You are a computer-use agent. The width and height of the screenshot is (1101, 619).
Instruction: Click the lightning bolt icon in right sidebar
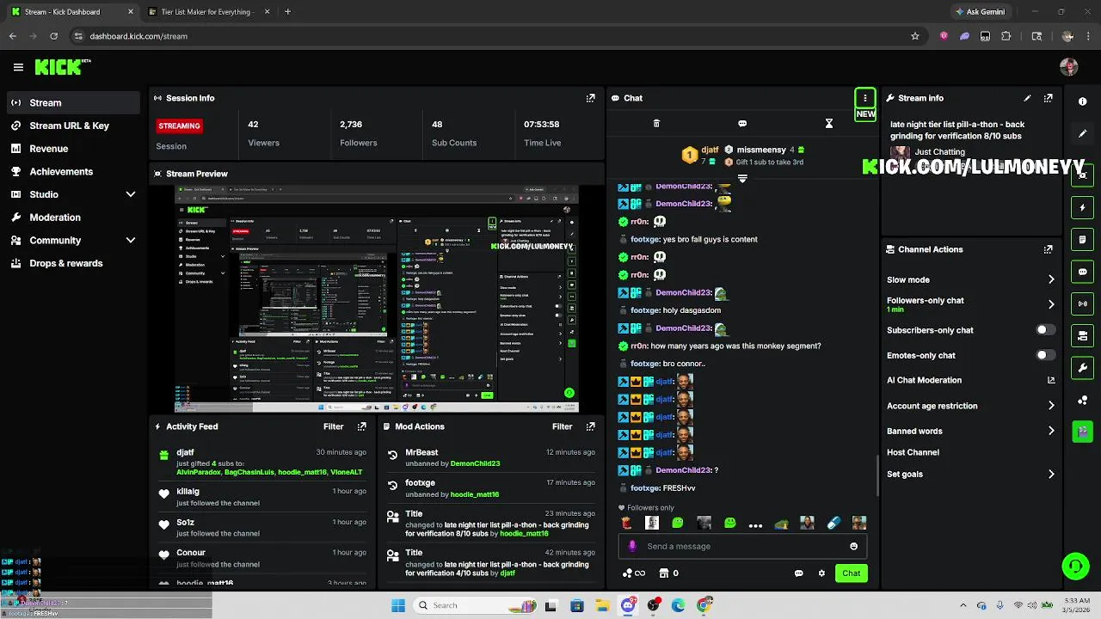[x=1082, y=208]
